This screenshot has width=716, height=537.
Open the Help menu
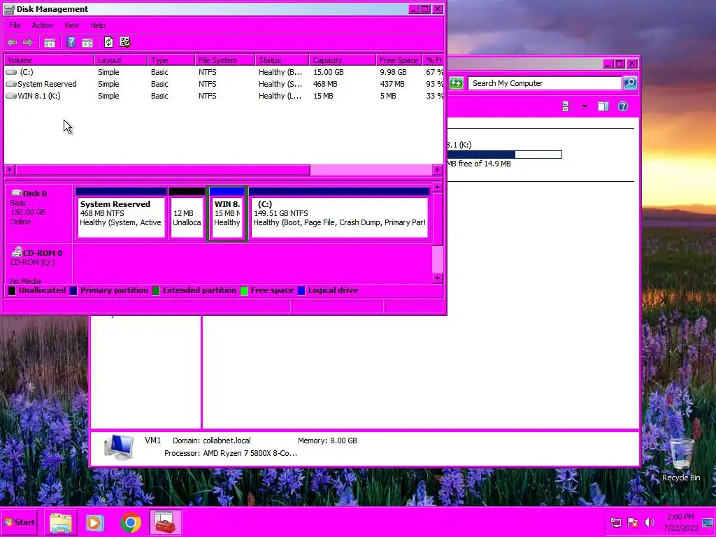coord(98,25)
